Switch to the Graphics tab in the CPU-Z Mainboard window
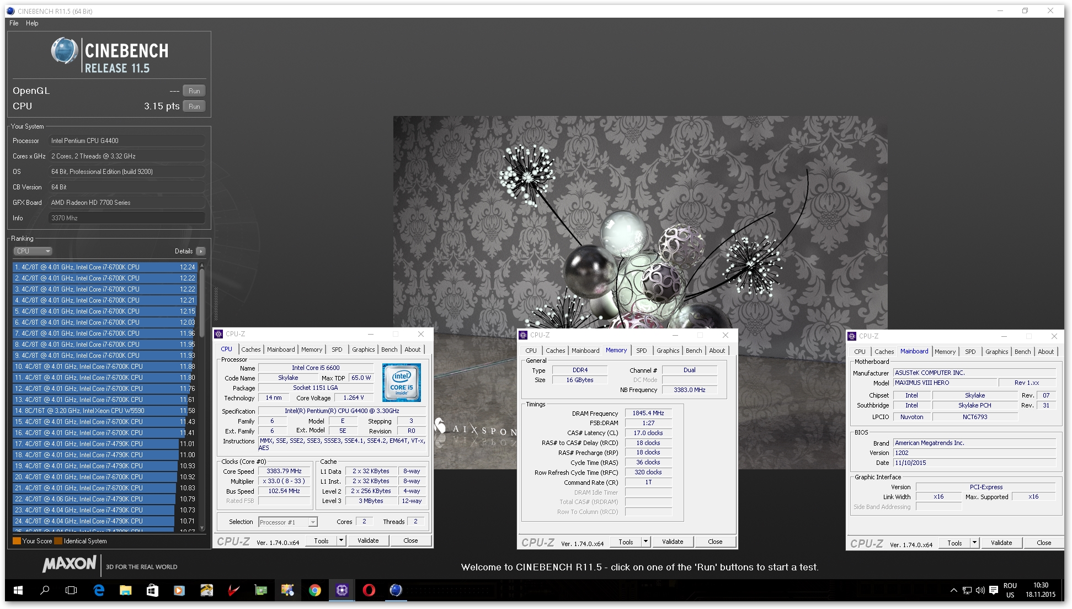This screenshot has width=1072, height=609. coord(997,352)
